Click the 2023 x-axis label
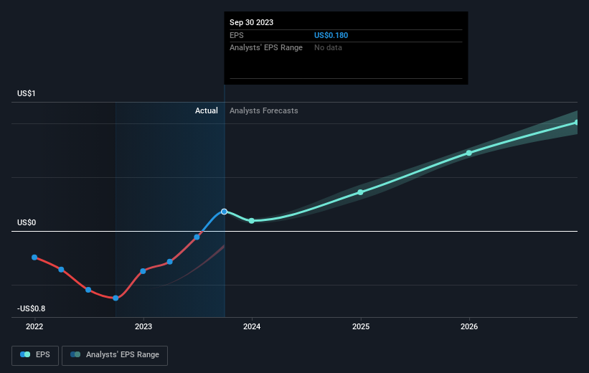Image resolution: width=589 pixels, height=373 pixels. [x=143, y=326]
